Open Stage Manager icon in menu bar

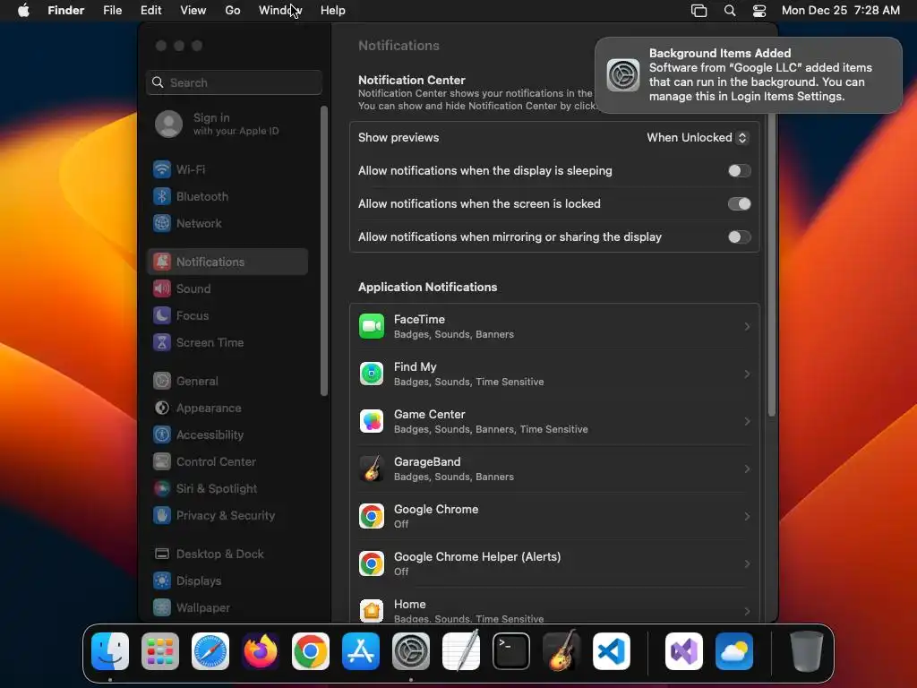[698, 11]
